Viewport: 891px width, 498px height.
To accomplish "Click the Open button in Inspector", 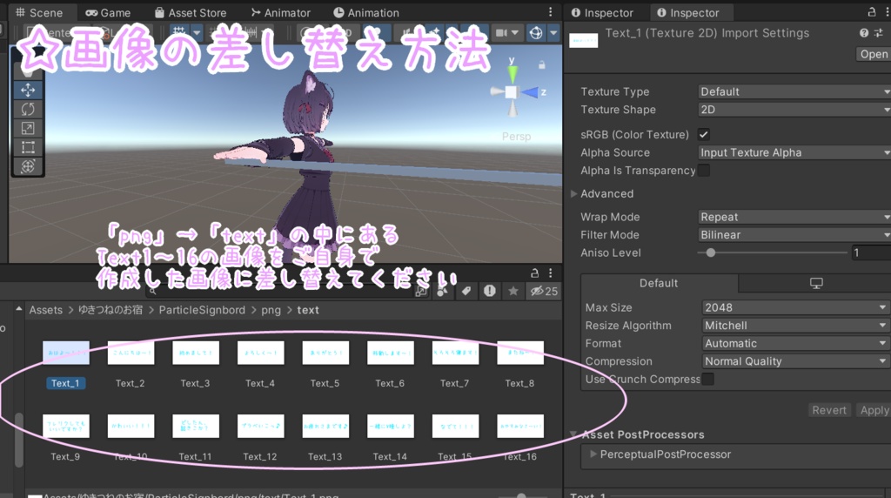I will pyautogui.click(x=874, y=54).
